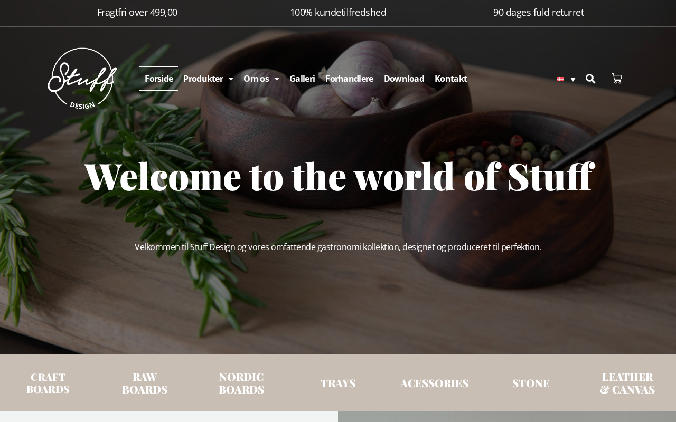Viewport: 676px width, 422px height.
Task: Open the Leather & Canvas category
Action: click(x=627, y=383)
